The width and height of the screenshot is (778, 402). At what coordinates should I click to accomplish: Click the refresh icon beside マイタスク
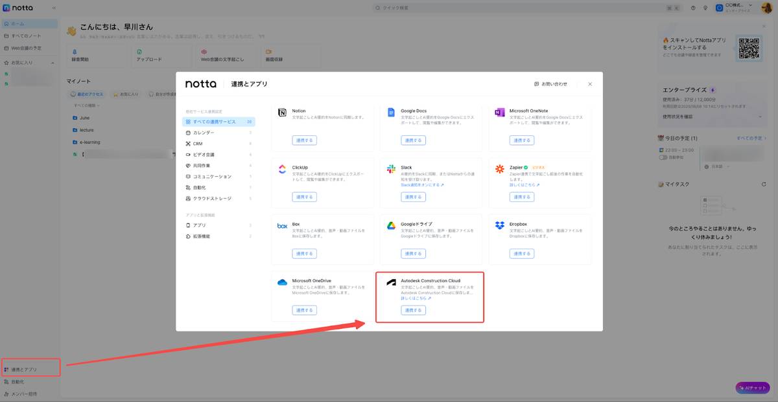764,184
